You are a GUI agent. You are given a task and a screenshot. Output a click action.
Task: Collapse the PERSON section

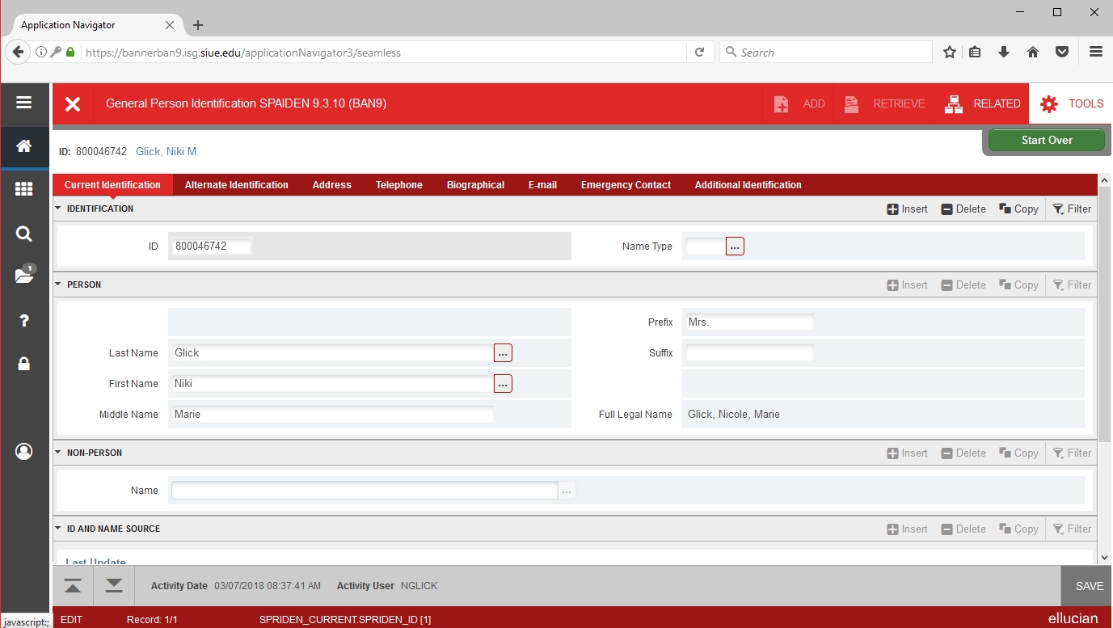[x=58, y=284]
